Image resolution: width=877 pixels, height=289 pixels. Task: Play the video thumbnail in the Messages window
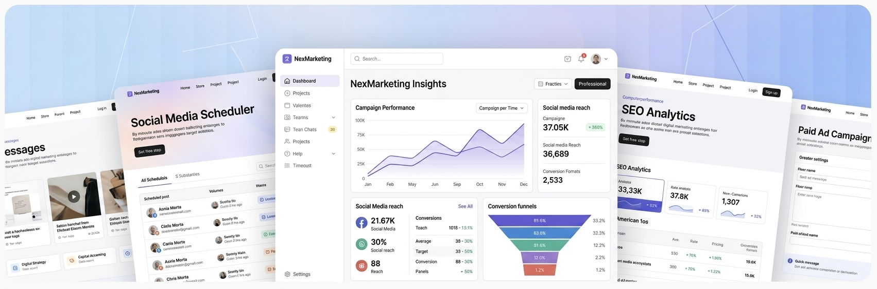(x=74, y=196)
